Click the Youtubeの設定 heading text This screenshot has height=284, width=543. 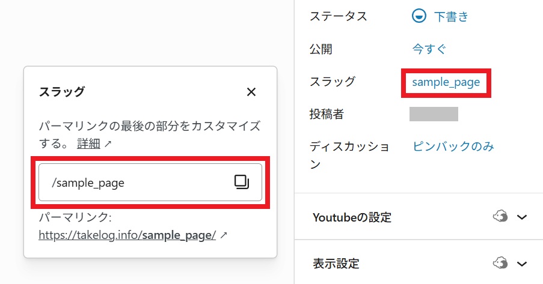352,217
